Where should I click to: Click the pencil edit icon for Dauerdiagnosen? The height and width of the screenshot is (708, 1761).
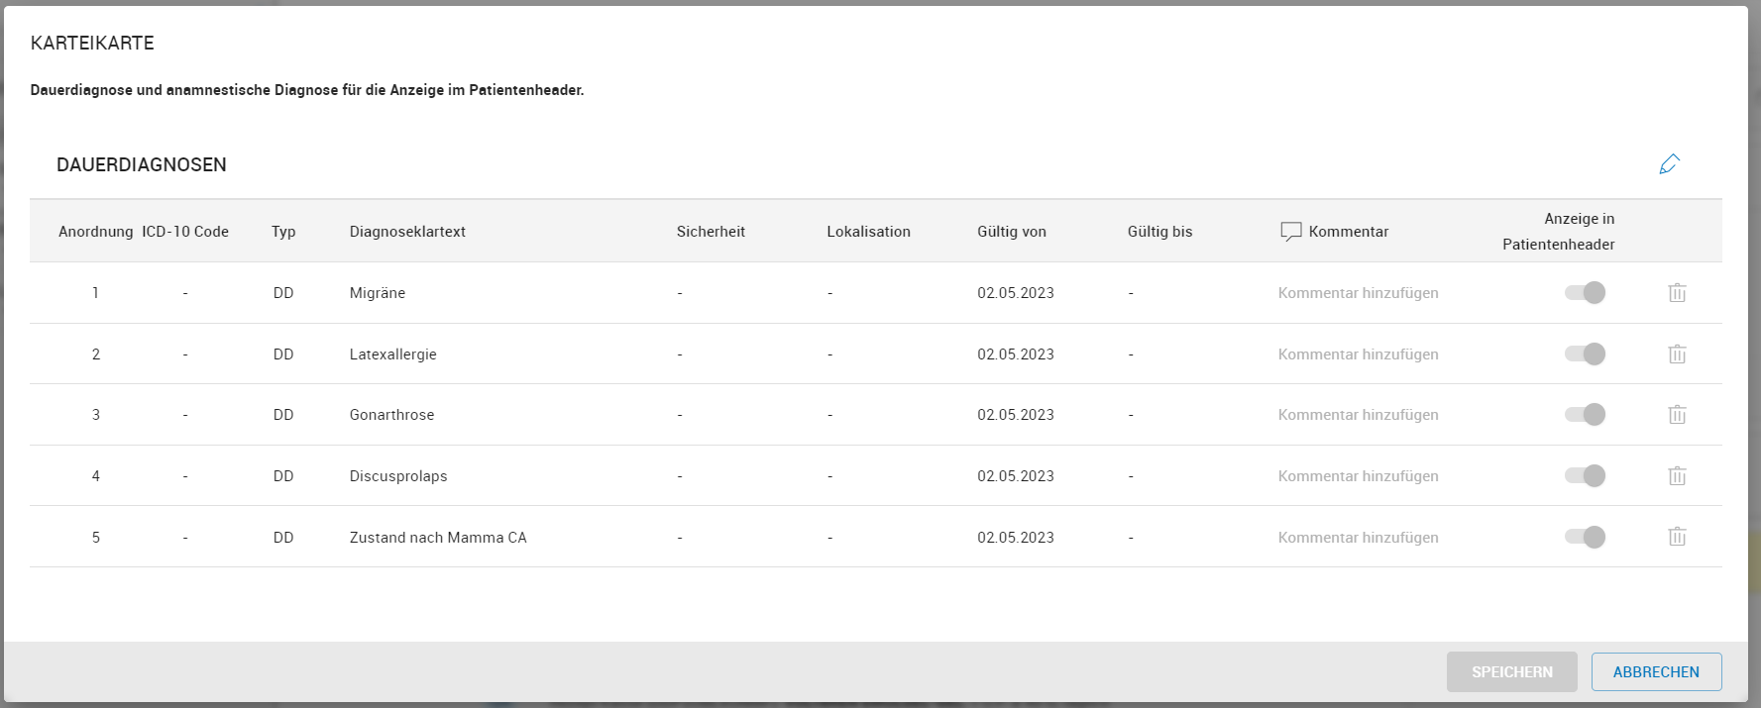[1669, 164]
